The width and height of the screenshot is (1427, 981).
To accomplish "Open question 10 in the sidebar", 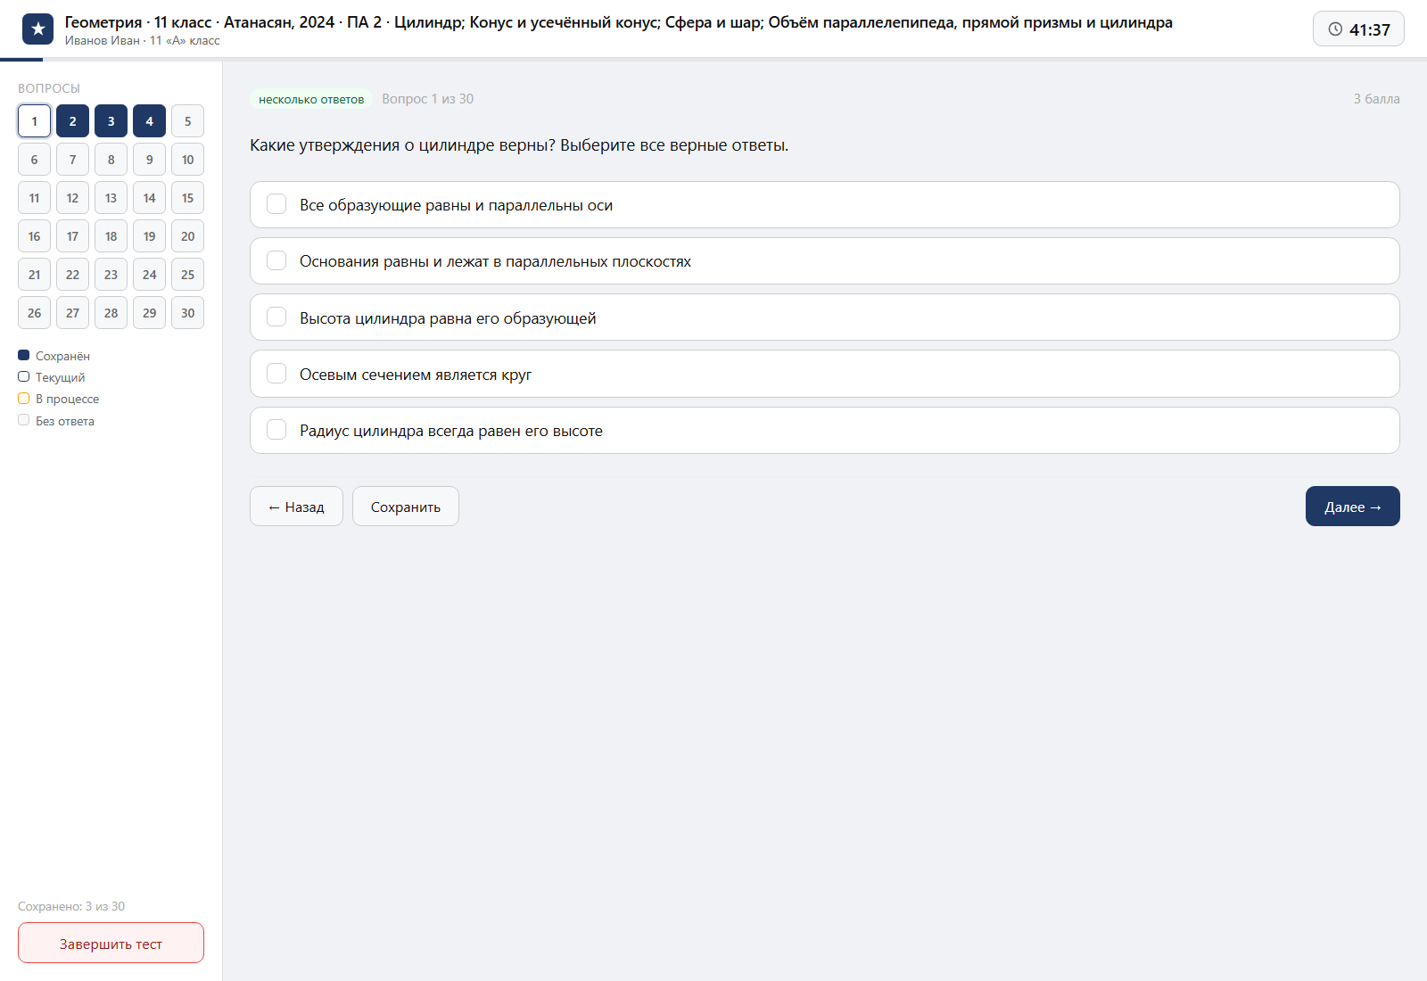I will click(187, 160).
